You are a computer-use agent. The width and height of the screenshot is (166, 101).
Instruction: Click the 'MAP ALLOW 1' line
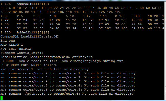point(12,45)
